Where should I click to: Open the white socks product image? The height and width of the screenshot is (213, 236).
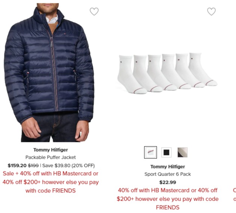(x=167, y=73)
